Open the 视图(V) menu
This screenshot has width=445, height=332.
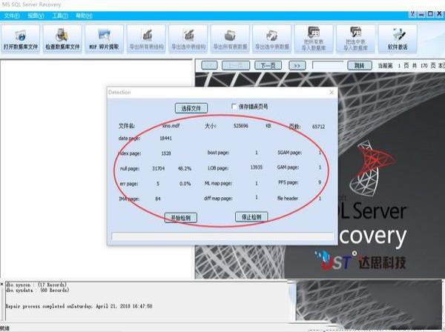click(36, 16)
